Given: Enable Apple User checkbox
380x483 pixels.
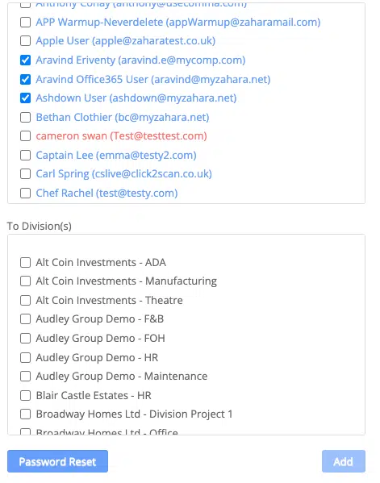Looking at the screenshot, I should point(25,40).
